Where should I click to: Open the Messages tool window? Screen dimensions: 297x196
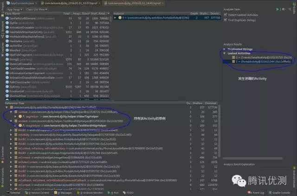[63, 193]
